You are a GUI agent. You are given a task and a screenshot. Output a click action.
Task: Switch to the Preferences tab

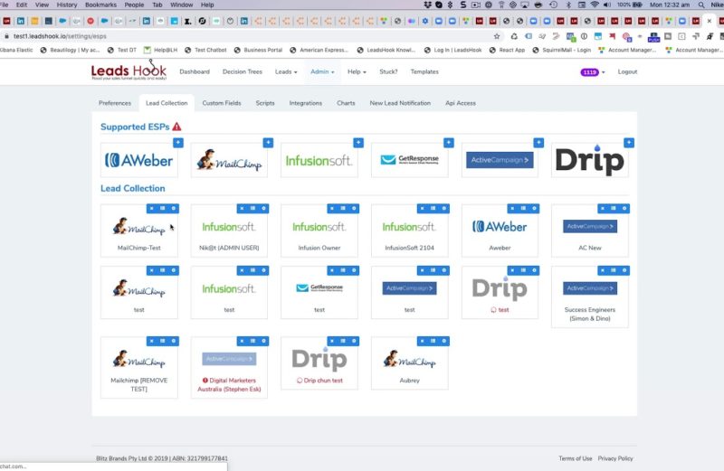pos(115,103)
